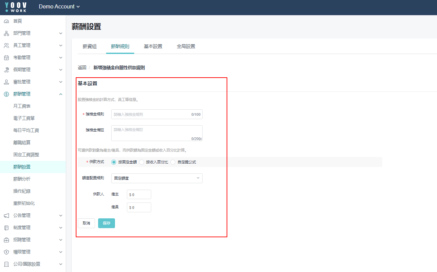Click the approval management stamp icon
This screenshot has height=272, width=437.
[6, 82]
